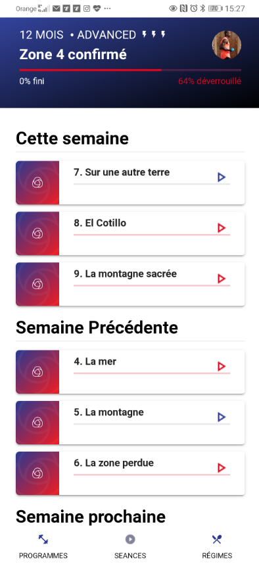Tap the Bluetooth status bar icon
The width and height of the screenshot is (259, 564).
pos(203,9)
